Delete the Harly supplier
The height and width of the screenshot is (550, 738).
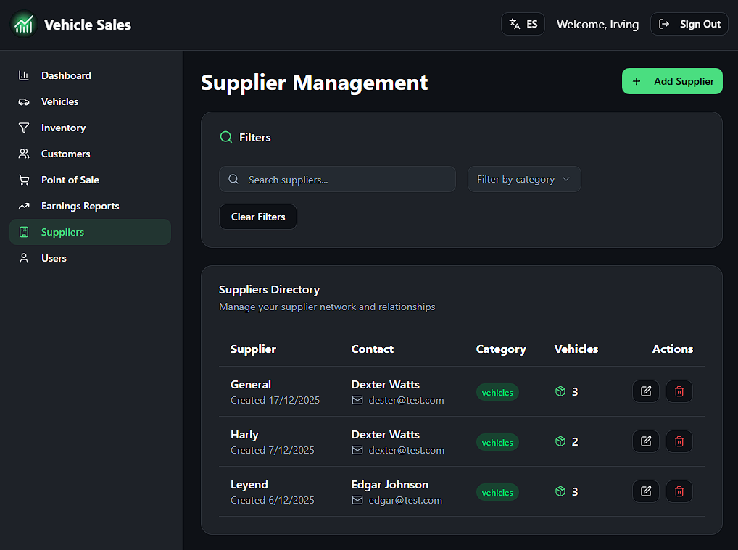[679, 441]
